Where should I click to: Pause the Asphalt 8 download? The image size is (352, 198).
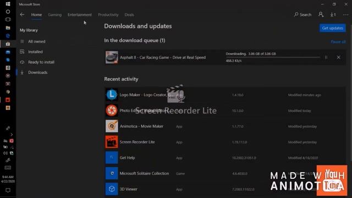pyautogui.click(x=326, y=57)
